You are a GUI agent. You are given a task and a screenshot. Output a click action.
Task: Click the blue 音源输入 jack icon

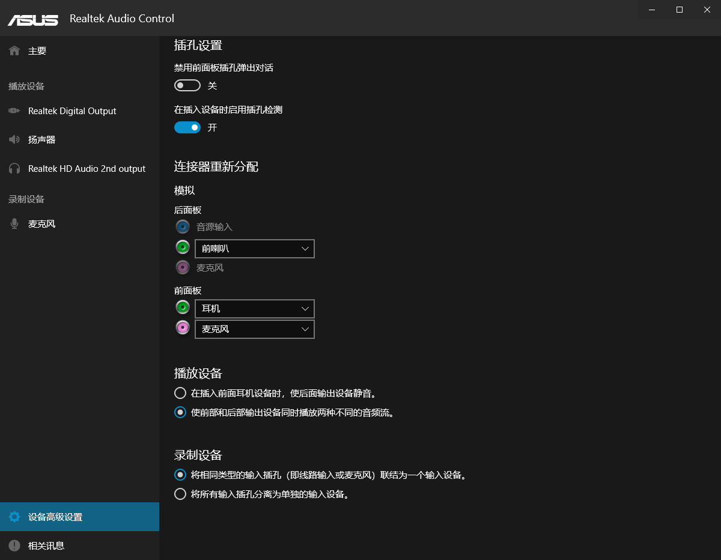(182, 227)
